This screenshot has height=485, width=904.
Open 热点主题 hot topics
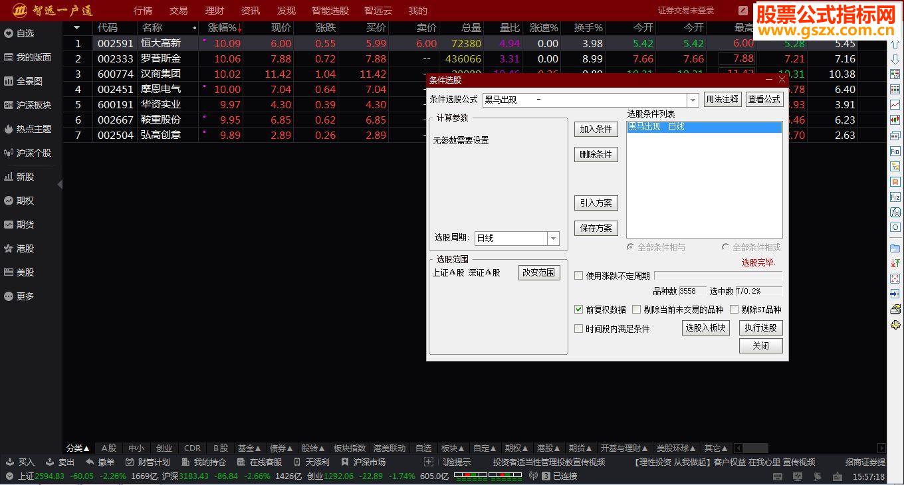(28, 129)
